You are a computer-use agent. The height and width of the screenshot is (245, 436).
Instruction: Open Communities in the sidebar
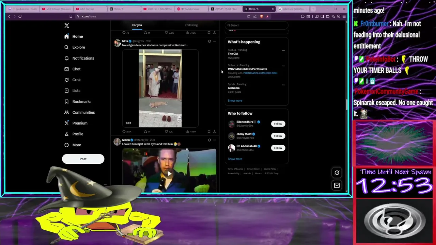80,112
